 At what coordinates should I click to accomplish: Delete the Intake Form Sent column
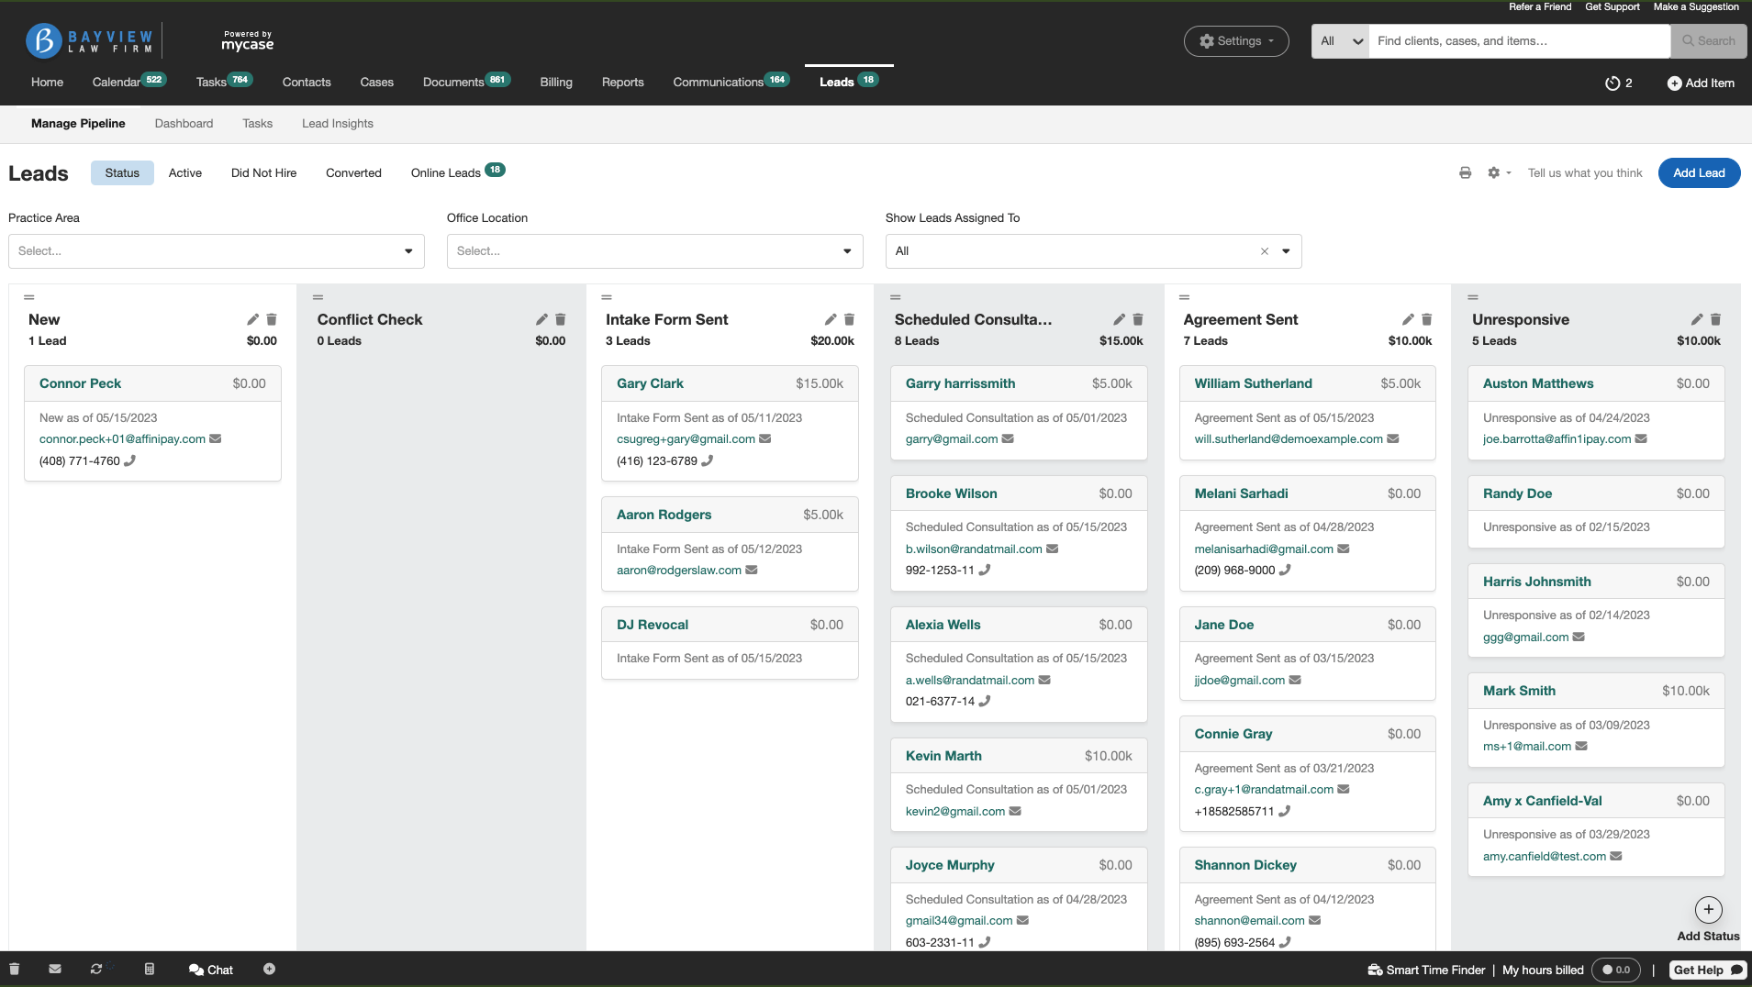[850, 319]
